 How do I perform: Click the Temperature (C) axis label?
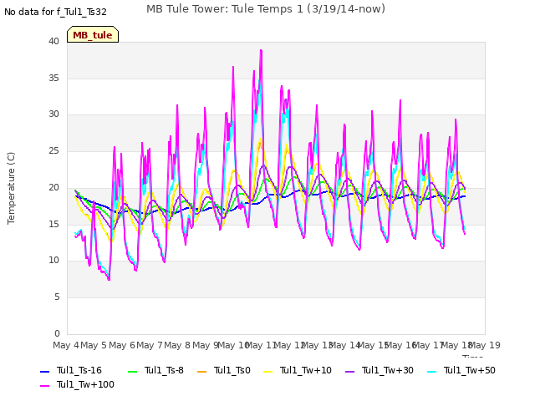(11, 188)
